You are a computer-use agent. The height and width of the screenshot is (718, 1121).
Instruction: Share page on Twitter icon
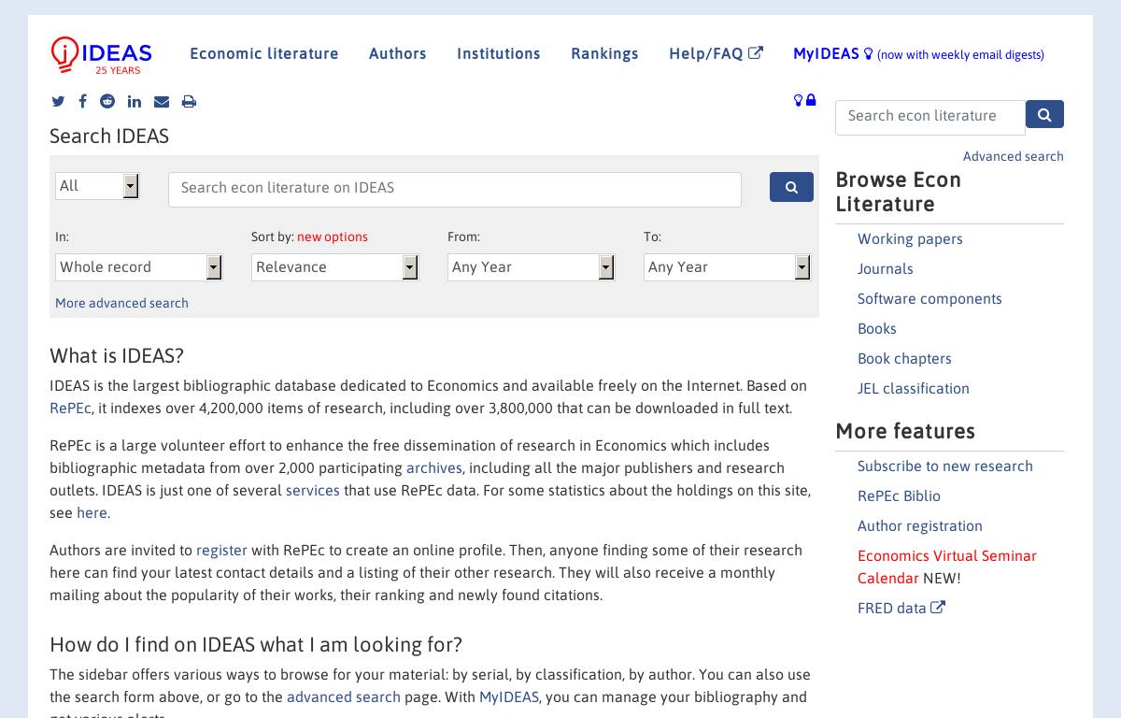pos(58,102)
